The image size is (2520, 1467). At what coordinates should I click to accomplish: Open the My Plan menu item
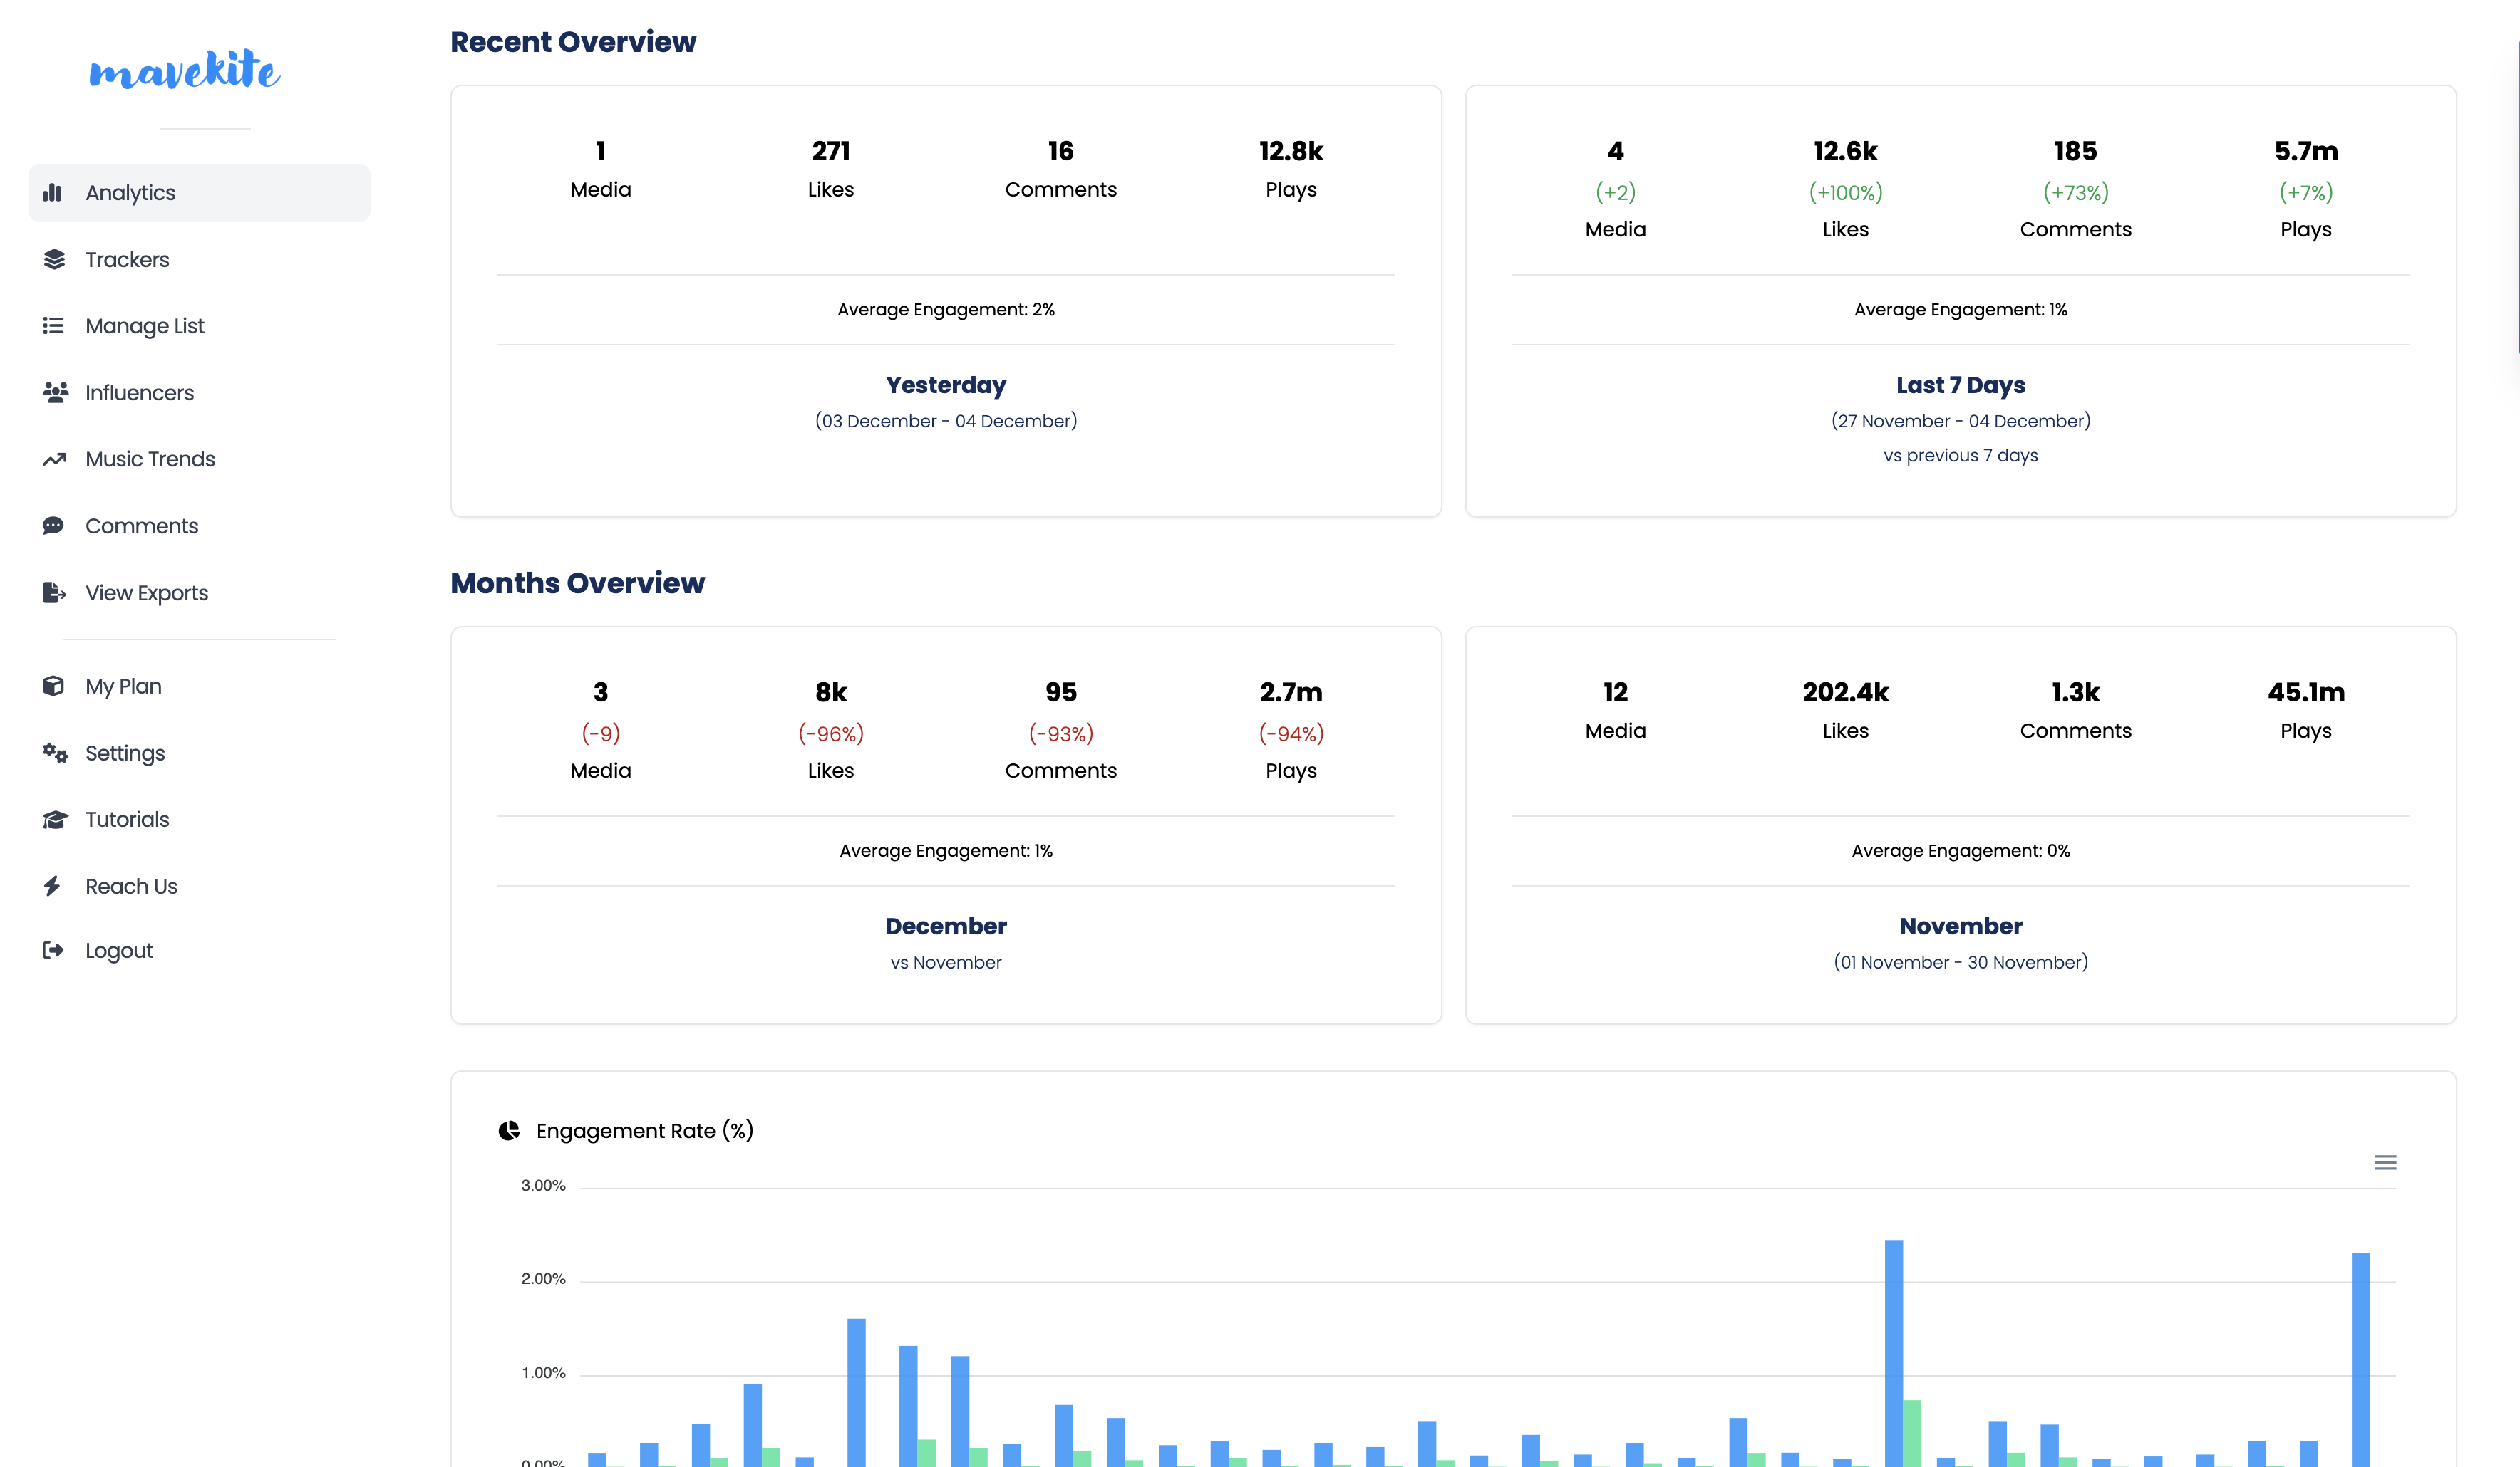(x=123, y=686)
